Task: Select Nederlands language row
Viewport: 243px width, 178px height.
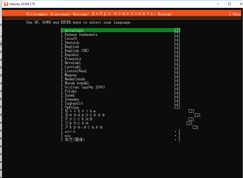Action: click(x=121, y=79)
